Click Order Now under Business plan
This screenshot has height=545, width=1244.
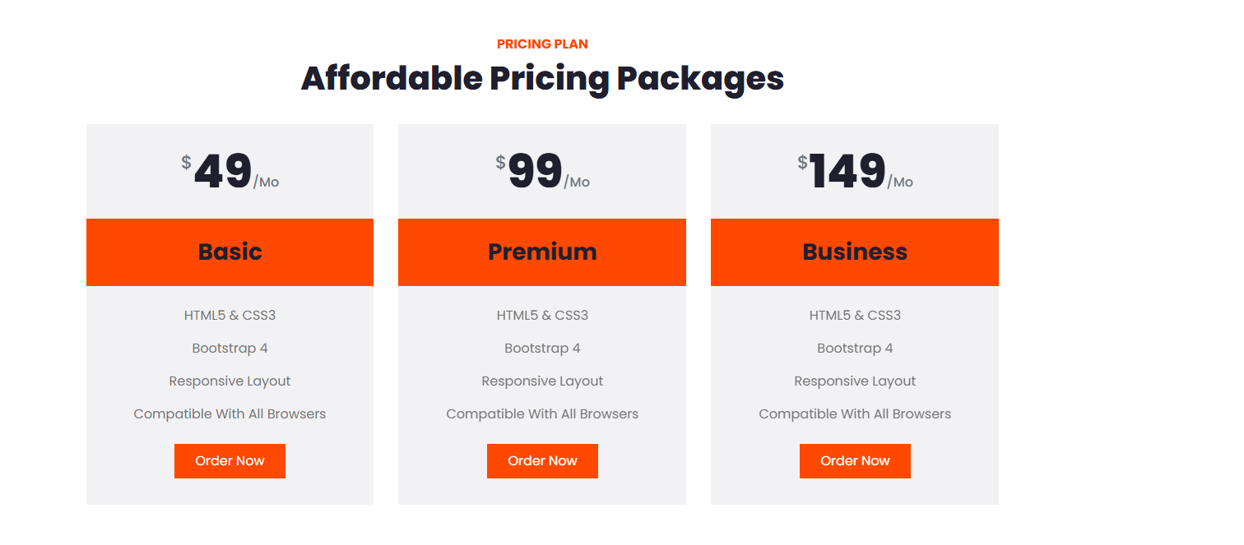[855, 461]
